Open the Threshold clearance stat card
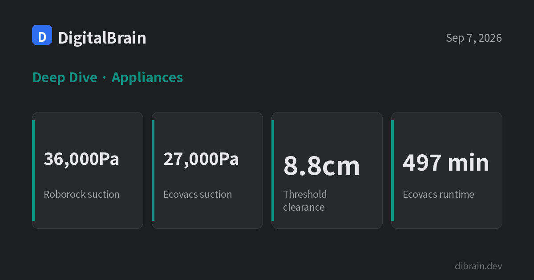534x280 pixels. [x=327, y=171]
